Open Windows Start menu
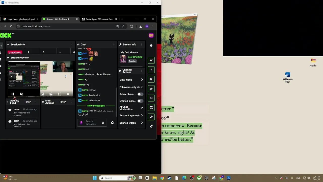 (95, 178)
